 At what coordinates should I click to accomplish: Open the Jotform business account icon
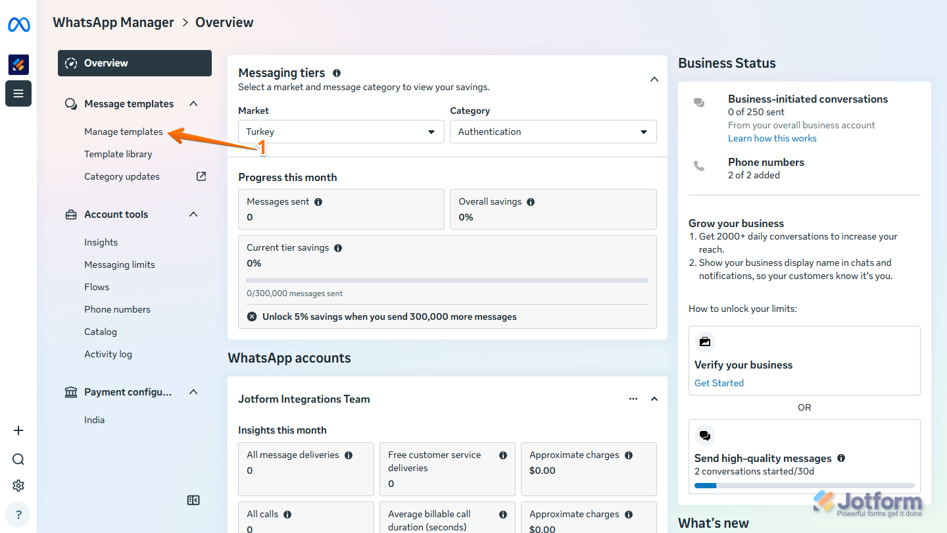click(x=18, y=64)
